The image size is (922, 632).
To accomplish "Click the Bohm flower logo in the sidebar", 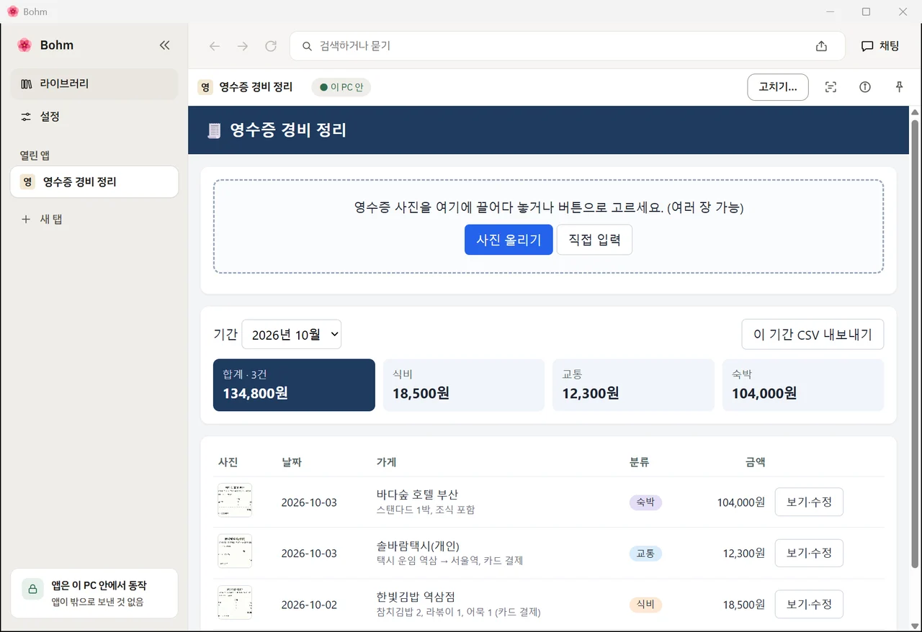I will 24,45.
